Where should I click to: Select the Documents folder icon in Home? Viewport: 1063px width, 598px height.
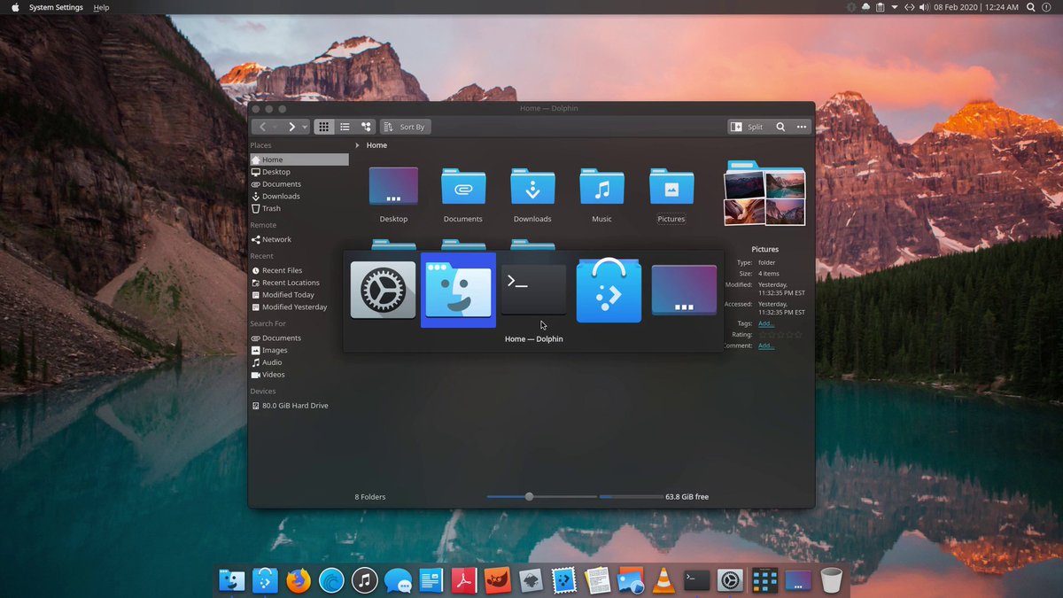pos(463,187)
